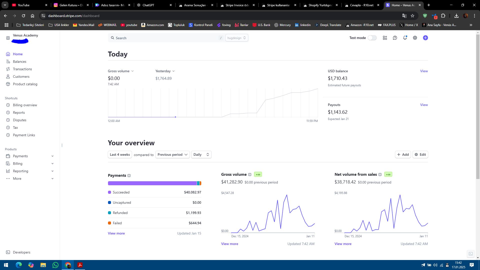
Task: Open Stripe notifications bell icon
Action: [x=405, y=38]
